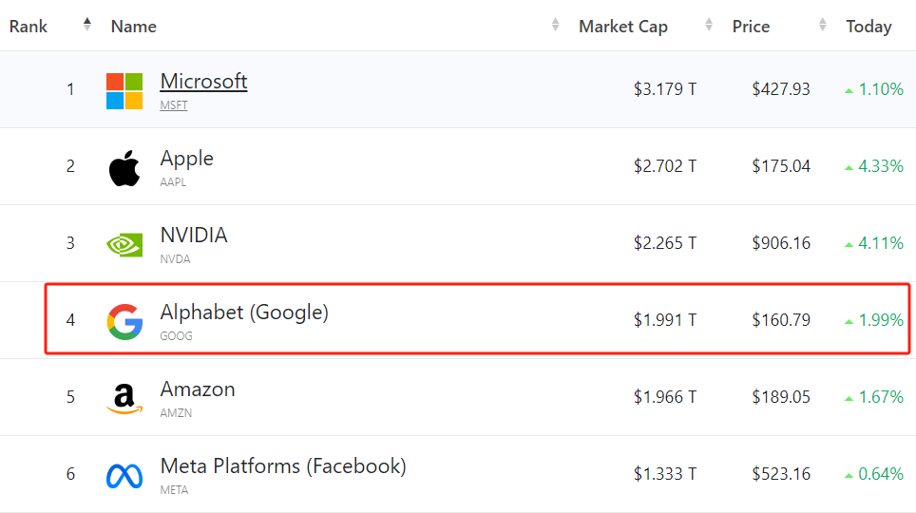Sort by Market Cap using sort arrows
916x513 pixels.
coord(709,26)
